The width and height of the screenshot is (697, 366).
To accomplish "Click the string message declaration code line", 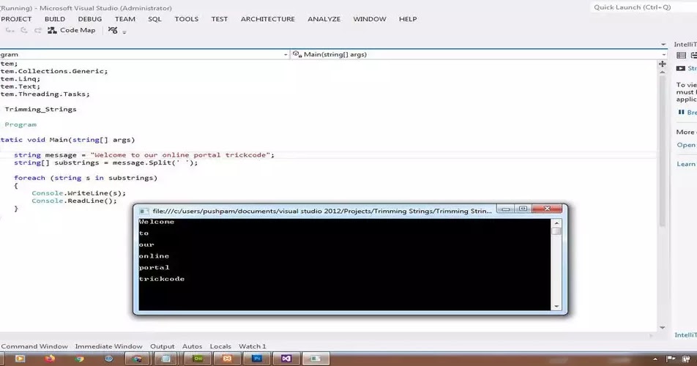I will pyautogui.click(x=144, y=155).
